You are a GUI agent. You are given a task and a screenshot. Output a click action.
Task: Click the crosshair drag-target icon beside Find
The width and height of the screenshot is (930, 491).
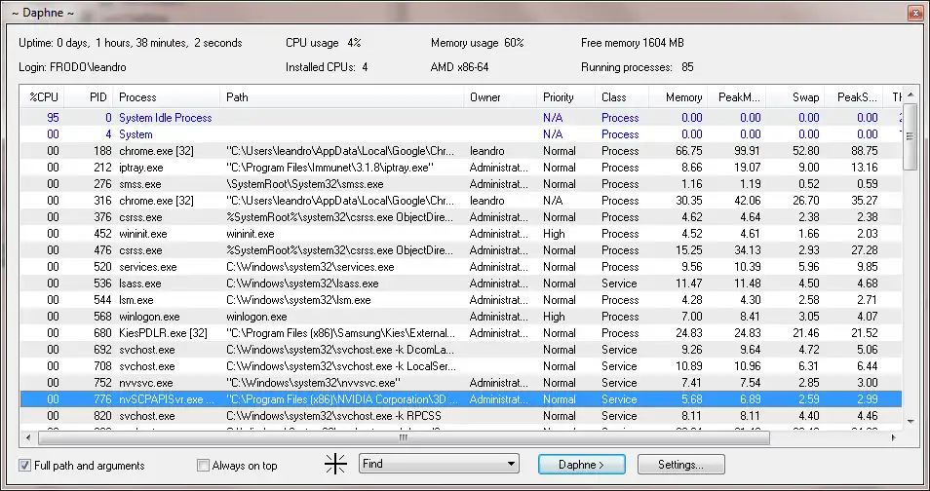(335, 464)
